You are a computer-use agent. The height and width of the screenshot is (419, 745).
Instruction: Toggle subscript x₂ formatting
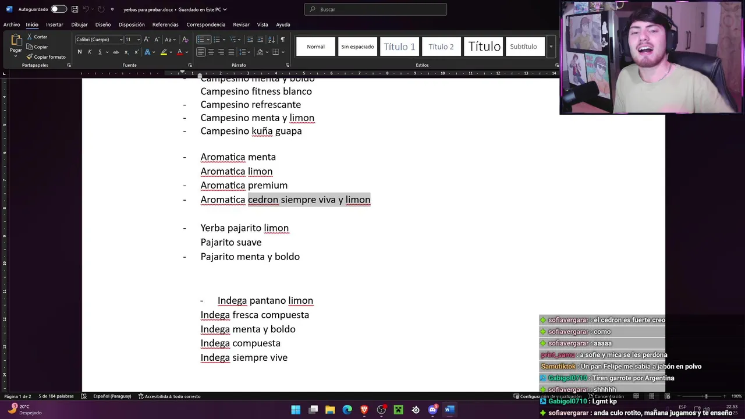(x=126, y=52)
